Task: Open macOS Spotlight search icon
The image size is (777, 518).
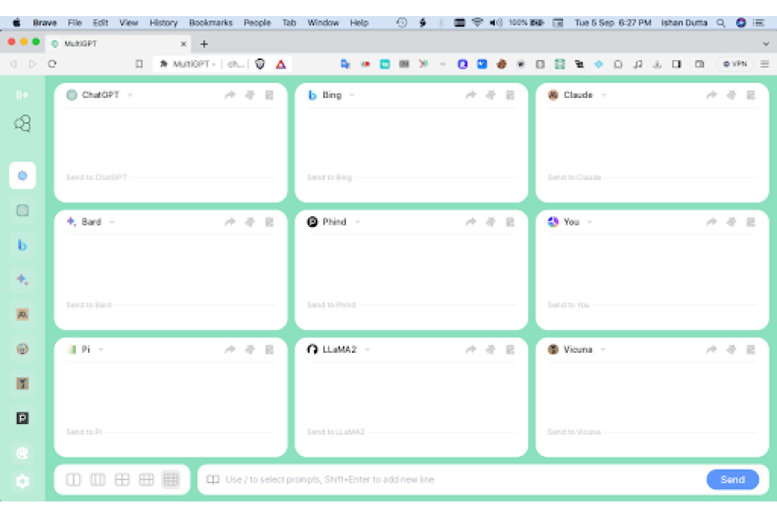Action: 721,23
